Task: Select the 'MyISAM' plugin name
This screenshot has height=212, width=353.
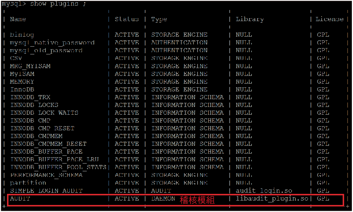Action: coord(22,74)
